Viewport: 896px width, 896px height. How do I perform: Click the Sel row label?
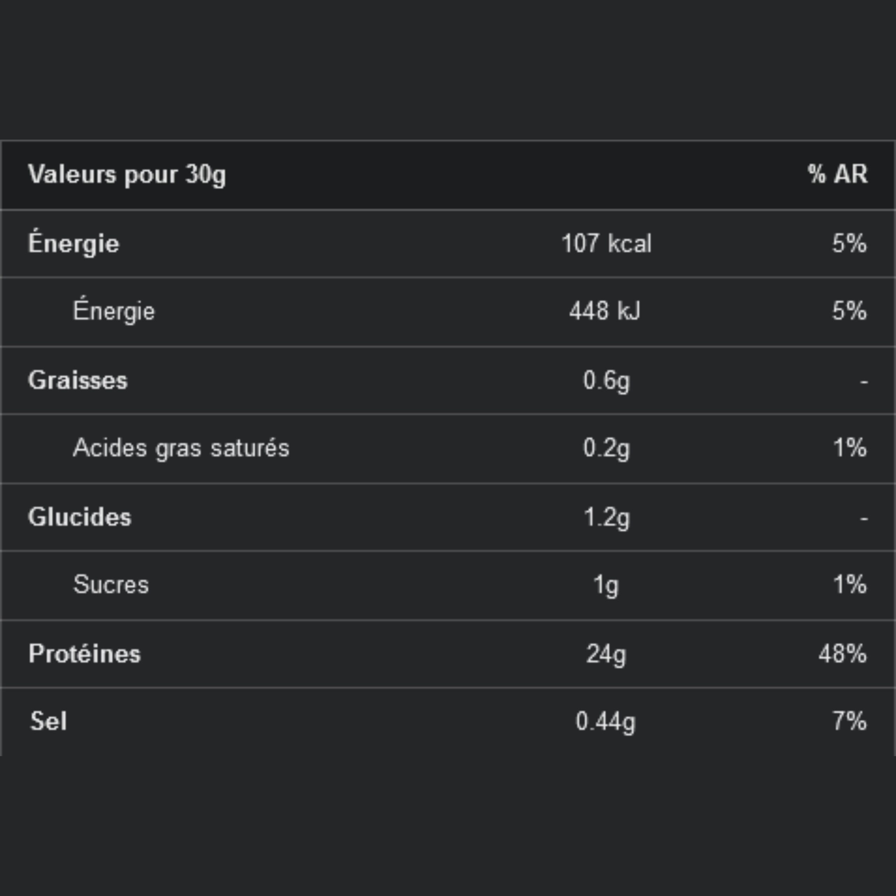click(x=48, y=722)
